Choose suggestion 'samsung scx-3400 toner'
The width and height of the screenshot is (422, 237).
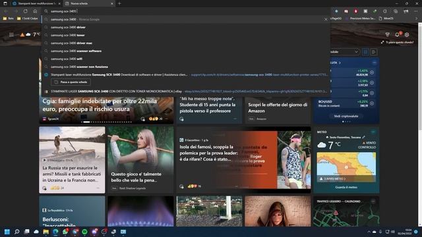186,35
